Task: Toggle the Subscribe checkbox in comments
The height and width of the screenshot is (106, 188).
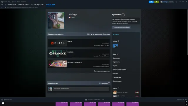Action: 100,83
